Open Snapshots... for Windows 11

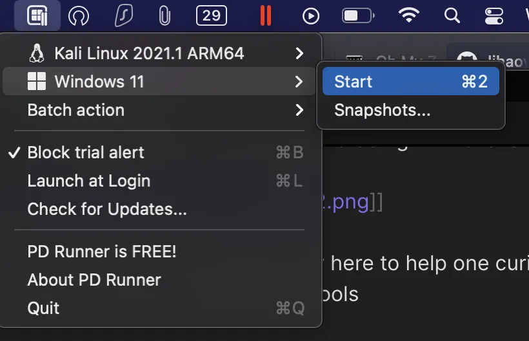[x=410, y=110]
